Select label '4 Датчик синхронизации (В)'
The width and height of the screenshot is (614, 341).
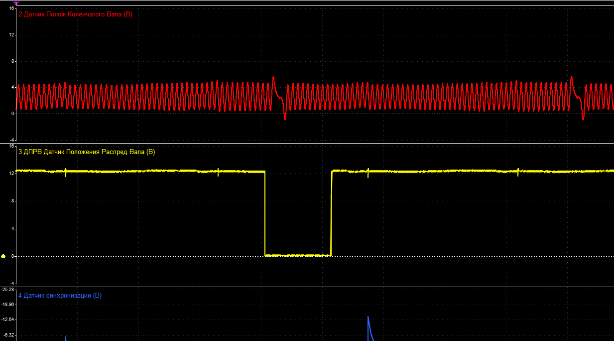(x=60, y=296)
